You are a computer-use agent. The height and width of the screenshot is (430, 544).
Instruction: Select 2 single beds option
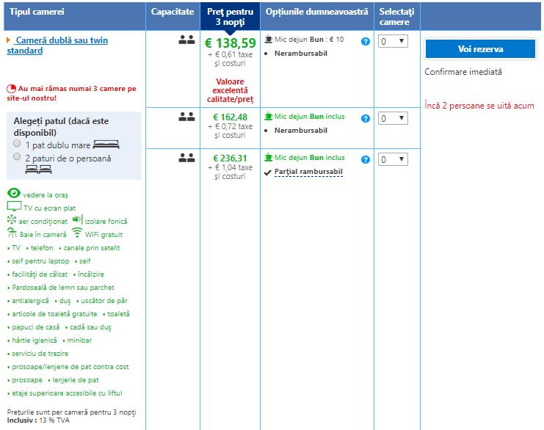click(17, 157)
